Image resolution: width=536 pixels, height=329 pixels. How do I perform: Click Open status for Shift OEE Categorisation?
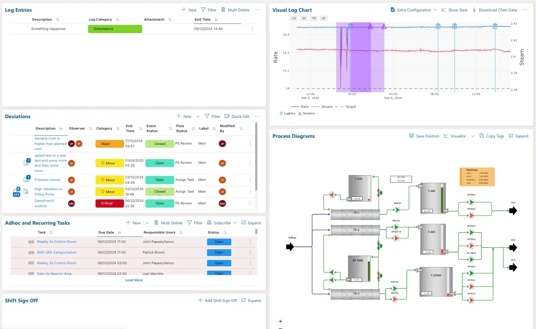(219, 252)
